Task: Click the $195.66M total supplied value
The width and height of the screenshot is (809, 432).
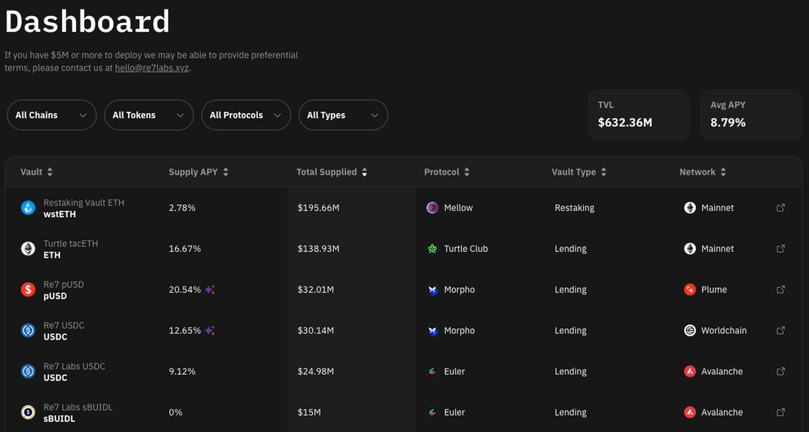Action: [318, 208]
